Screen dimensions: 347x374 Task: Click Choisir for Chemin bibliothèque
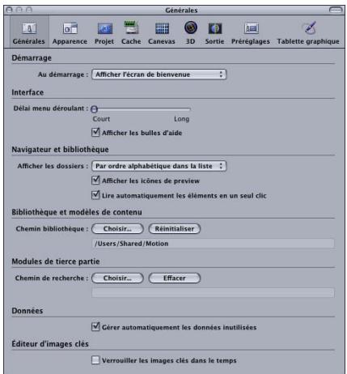(117, 228)
